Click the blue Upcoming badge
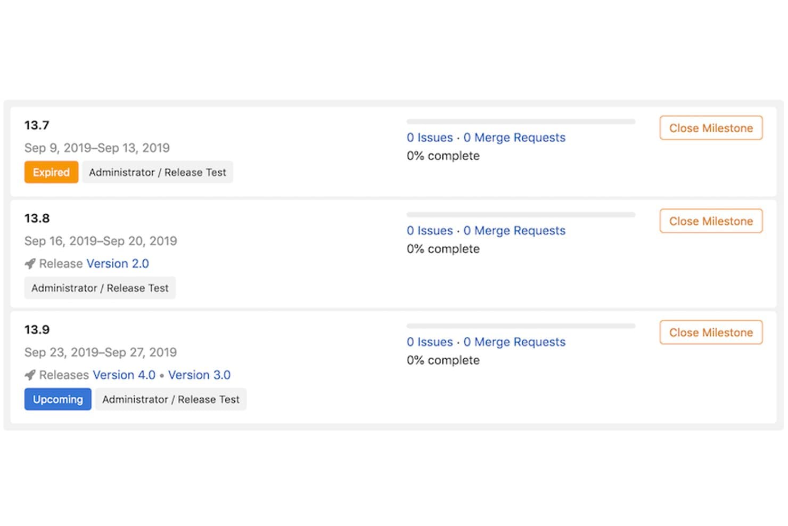 tap(58, 399)
